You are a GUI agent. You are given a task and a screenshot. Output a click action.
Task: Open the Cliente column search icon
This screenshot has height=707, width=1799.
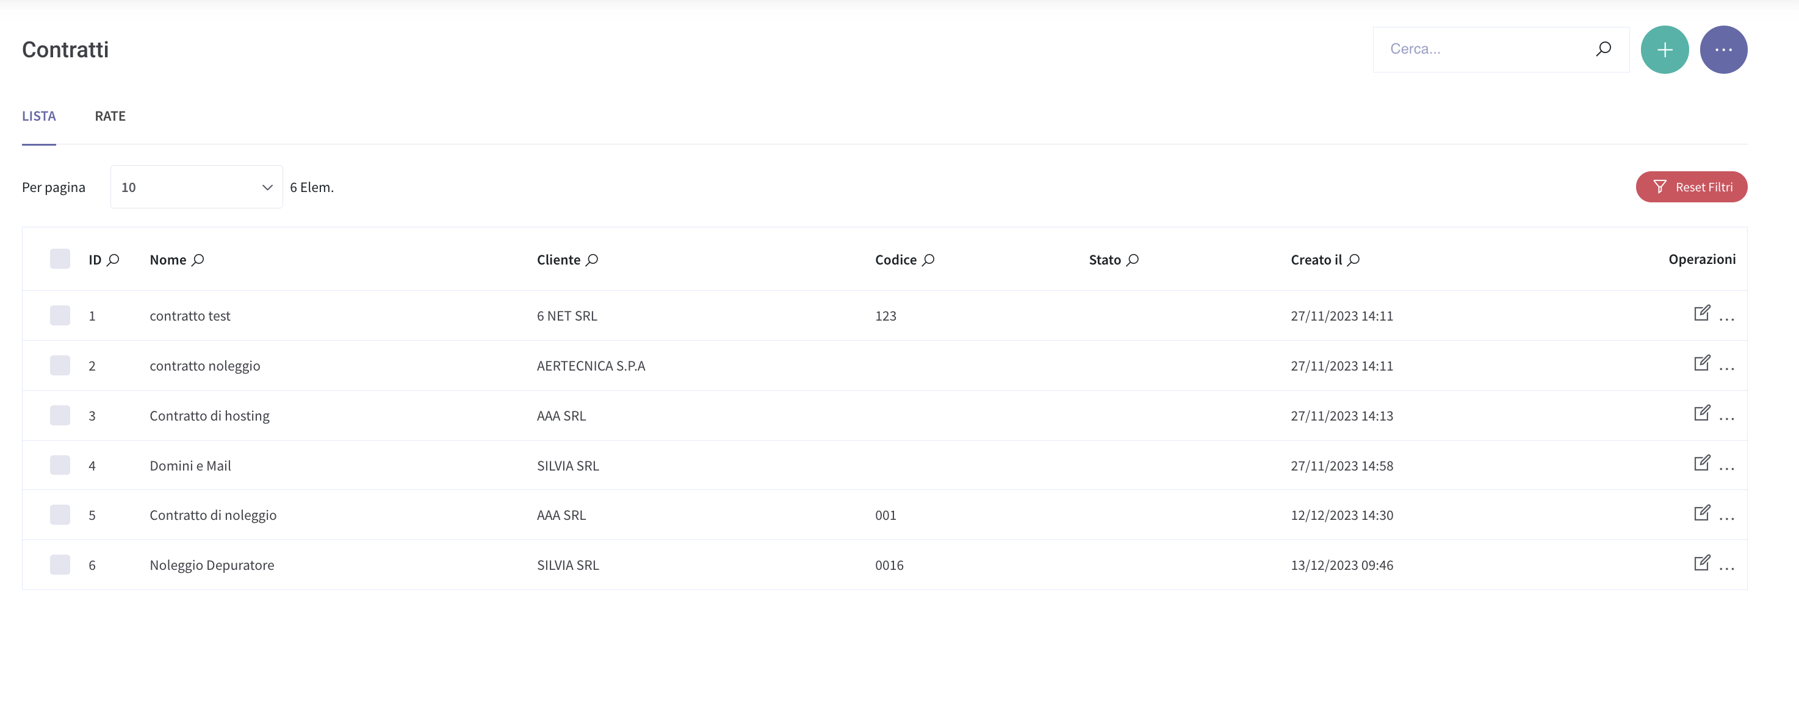[591, 260]
